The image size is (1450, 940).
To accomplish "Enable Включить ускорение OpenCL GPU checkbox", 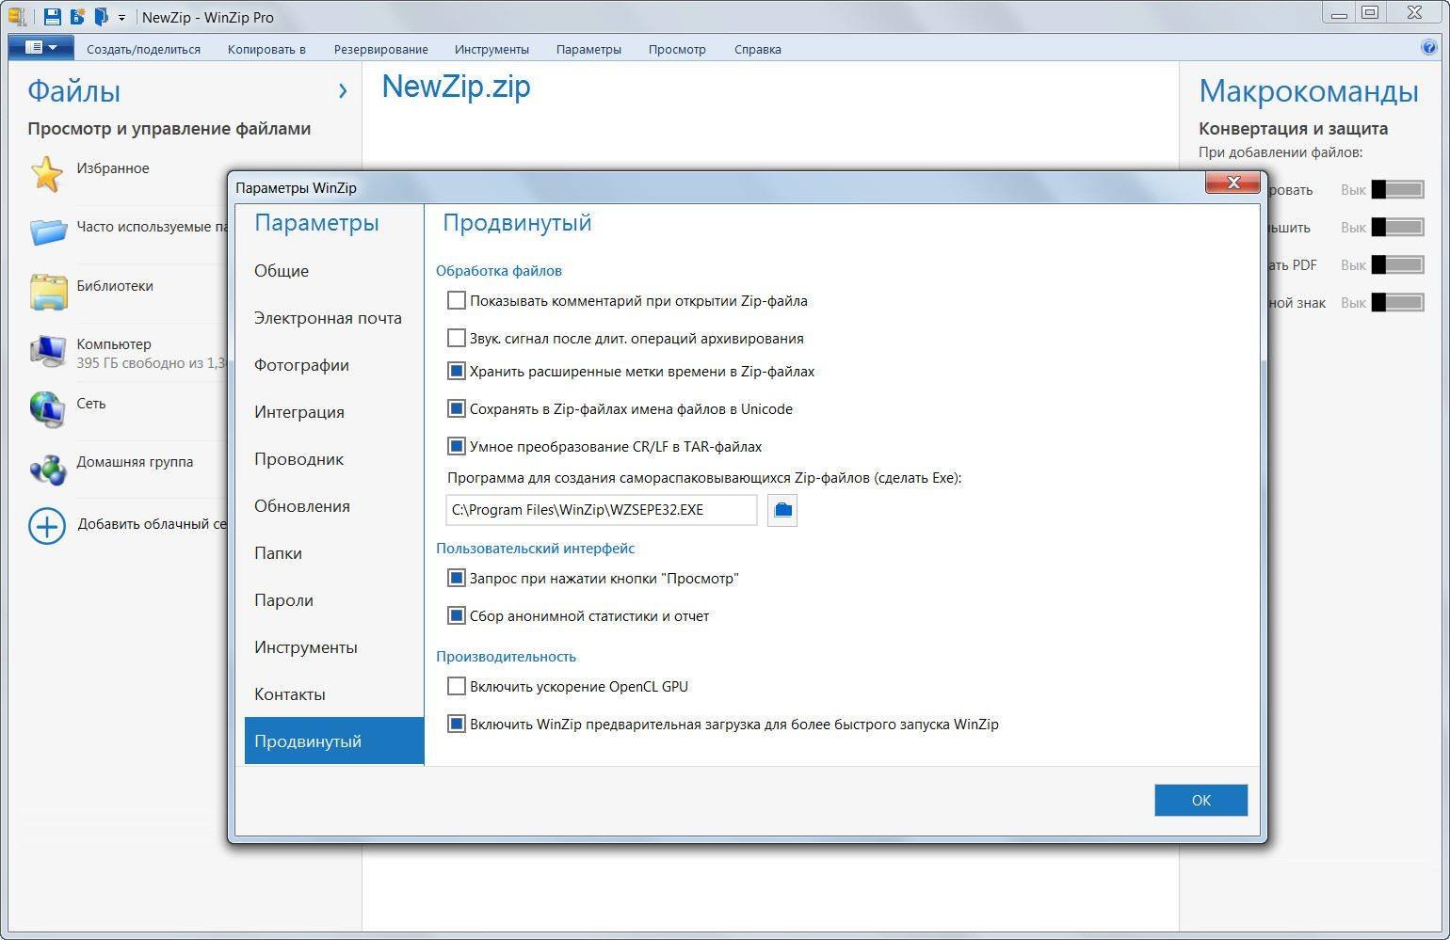I will [x=457, y=687].
